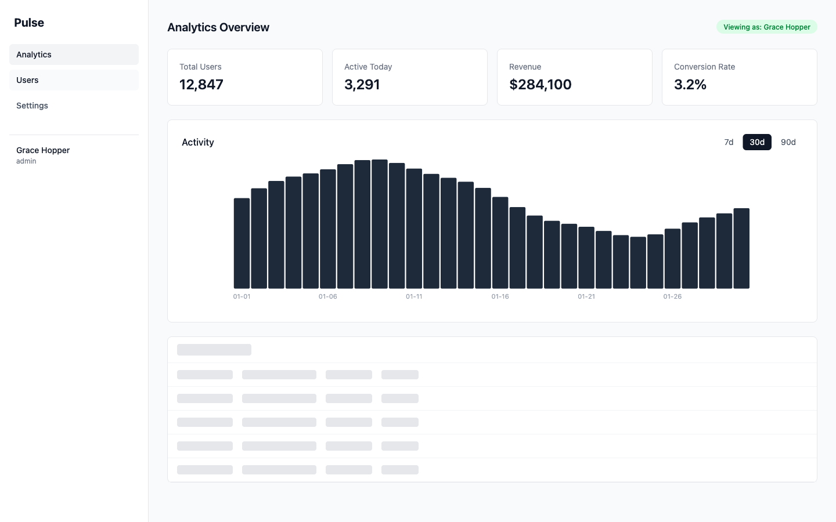Keep the 30d range selected
The width and height of the screenshot is (836, 522).
tap(756, 142)
